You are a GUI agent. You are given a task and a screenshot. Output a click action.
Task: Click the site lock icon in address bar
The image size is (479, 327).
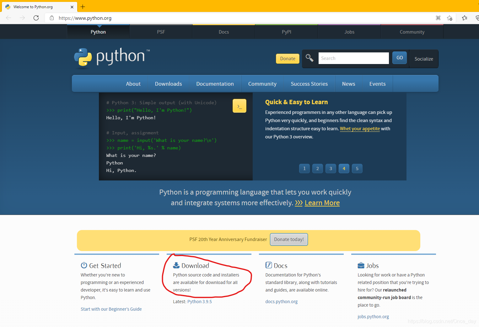click(52, 18)
